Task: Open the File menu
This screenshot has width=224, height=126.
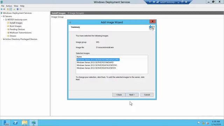Action: coord(2,6)
